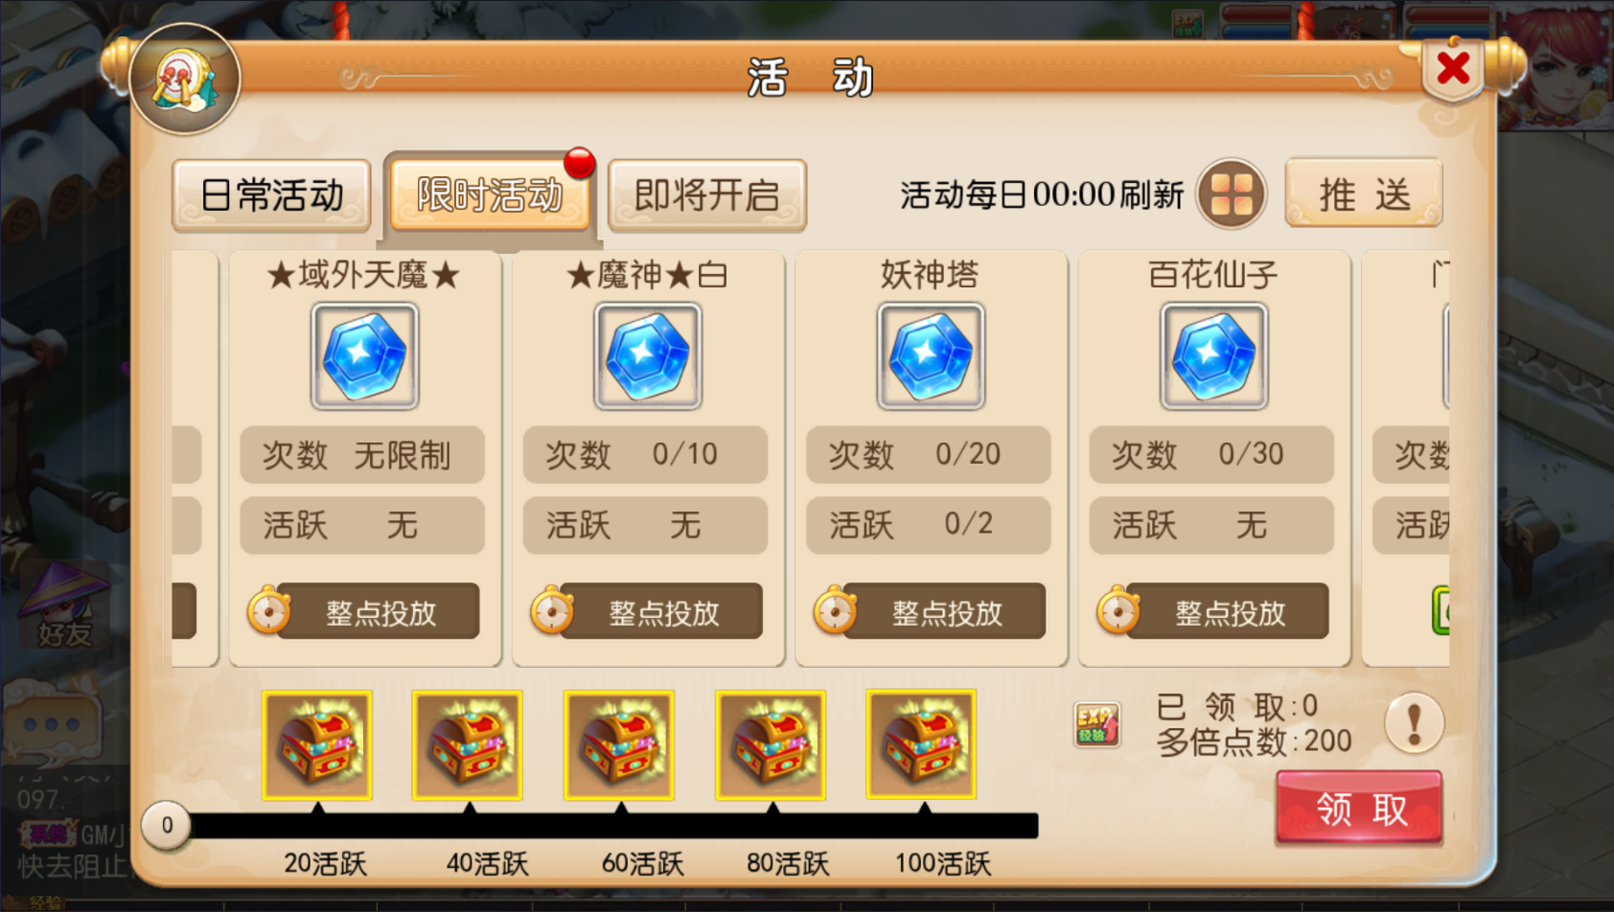Open the 80活跃 reward chest

point(771,745)
